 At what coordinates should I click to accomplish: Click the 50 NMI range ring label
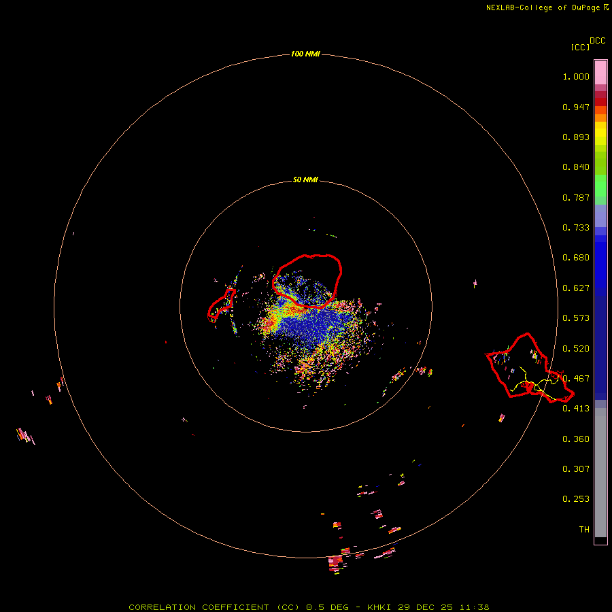[x=305, y=180]
